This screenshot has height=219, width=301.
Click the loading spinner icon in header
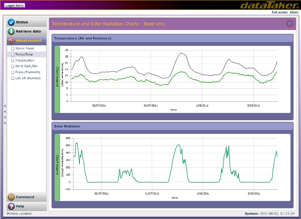(x=289, y=24)
